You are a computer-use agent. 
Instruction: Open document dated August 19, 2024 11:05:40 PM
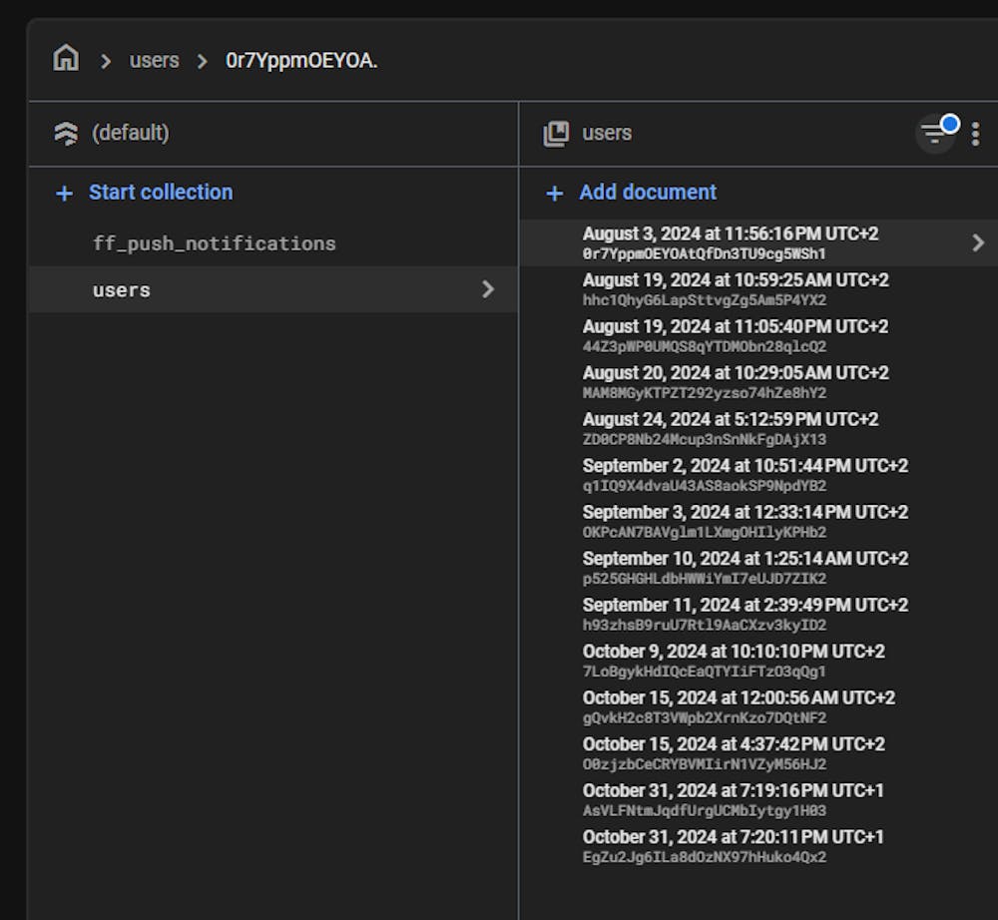click(x=758, y=336)
